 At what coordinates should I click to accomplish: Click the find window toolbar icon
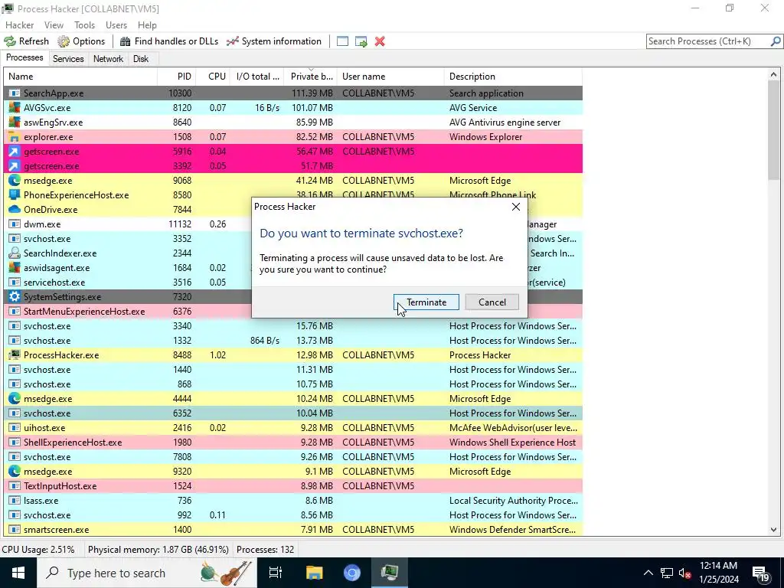[342, 41]
